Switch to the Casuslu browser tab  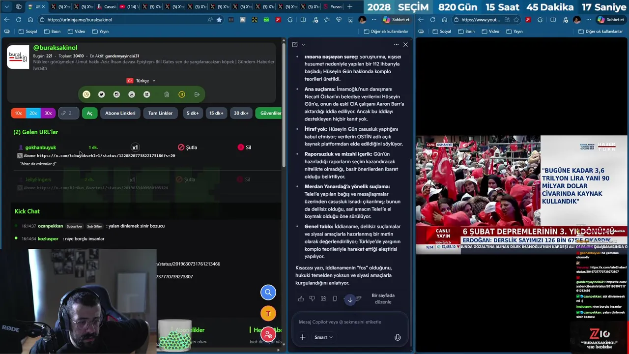[106, 6]
